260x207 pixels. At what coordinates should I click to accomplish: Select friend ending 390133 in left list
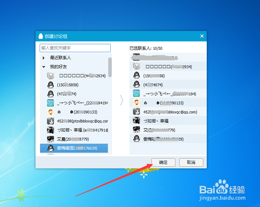point(74,112)
